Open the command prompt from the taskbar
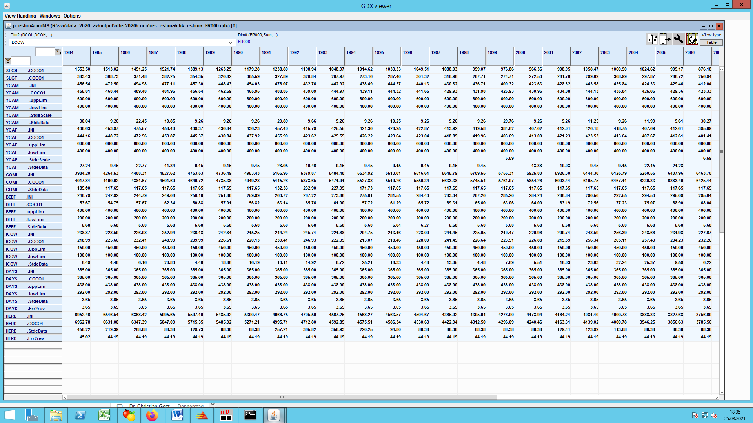The width and height of the screenshot is (753, 423). [250, 415]
